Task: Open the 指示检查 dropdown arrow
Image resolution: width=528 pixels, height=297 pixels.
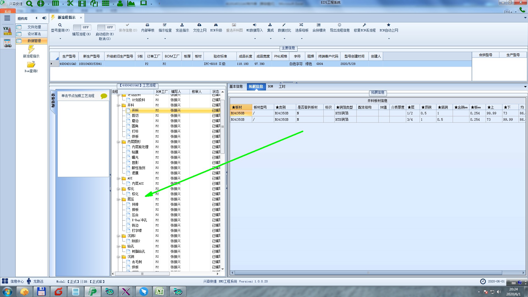Action: pos(165,39)
